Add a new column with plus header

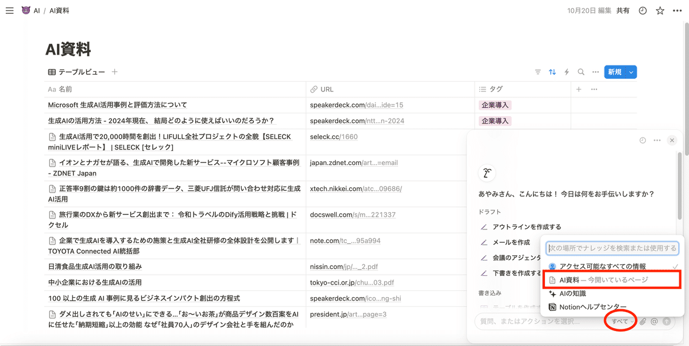(579, 89)
